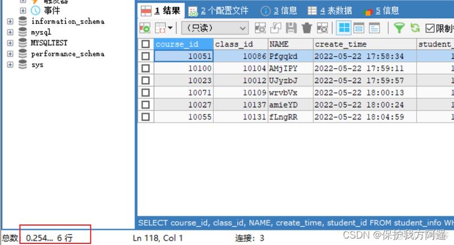The width and height of the screenshot is (454, 245).
Task: Switch to text view mode
Action: pos(374,28)
